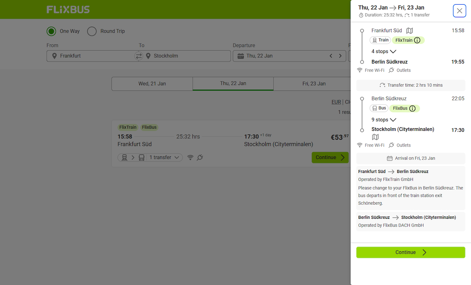Click Operated by FlixBus DACH GmbH text
Image resolution: width=471 pixels, height=285 pixels.
pos(391,225)
